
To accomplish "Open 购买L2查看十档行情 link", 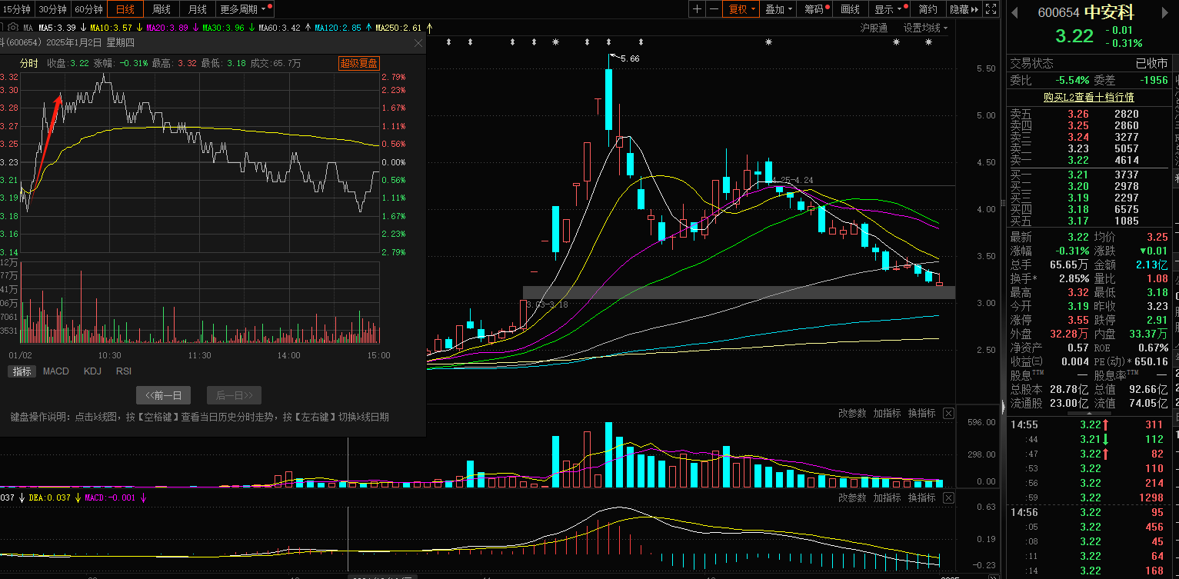I will pos(1088,98).
